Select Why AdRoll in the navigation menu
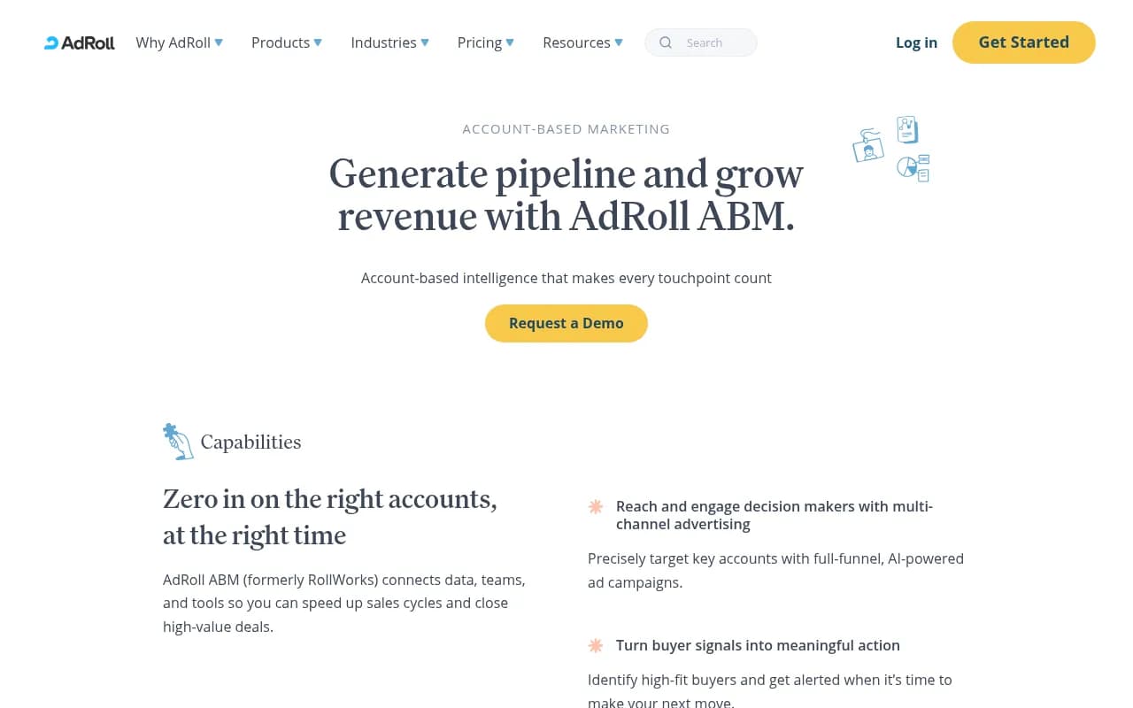The width and height of the screenshot is (1133, 708). click(173, 42)
